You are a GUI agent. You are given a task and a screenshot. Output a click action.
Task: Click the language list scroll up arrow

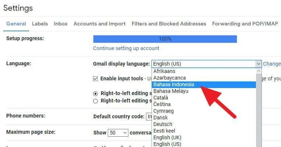click(x=259, y=71)
